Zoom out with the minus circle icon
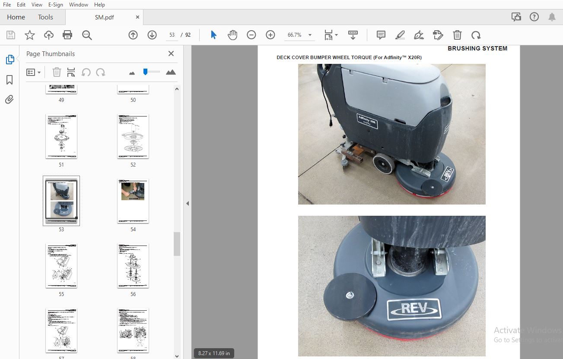The image size is (563, 359). tap(251, 35)
